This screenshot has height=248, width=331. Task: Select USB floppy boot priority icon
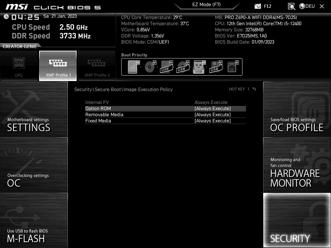216,67
